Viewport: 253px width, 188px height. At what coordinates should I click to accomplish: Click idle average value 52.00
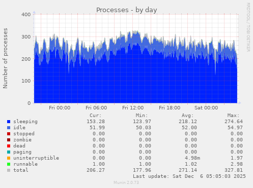[189, 128]
